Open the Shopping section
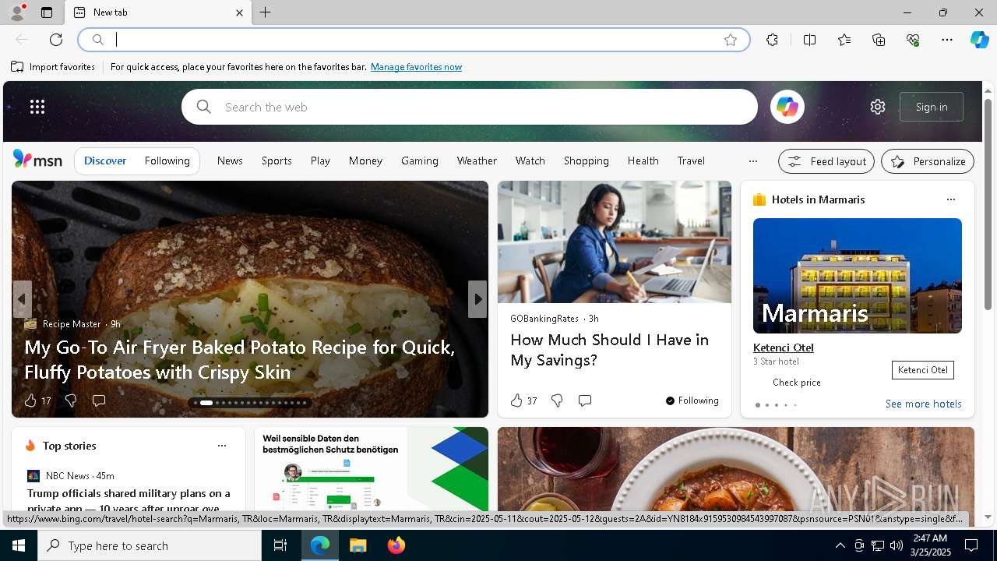 point(587,161)
